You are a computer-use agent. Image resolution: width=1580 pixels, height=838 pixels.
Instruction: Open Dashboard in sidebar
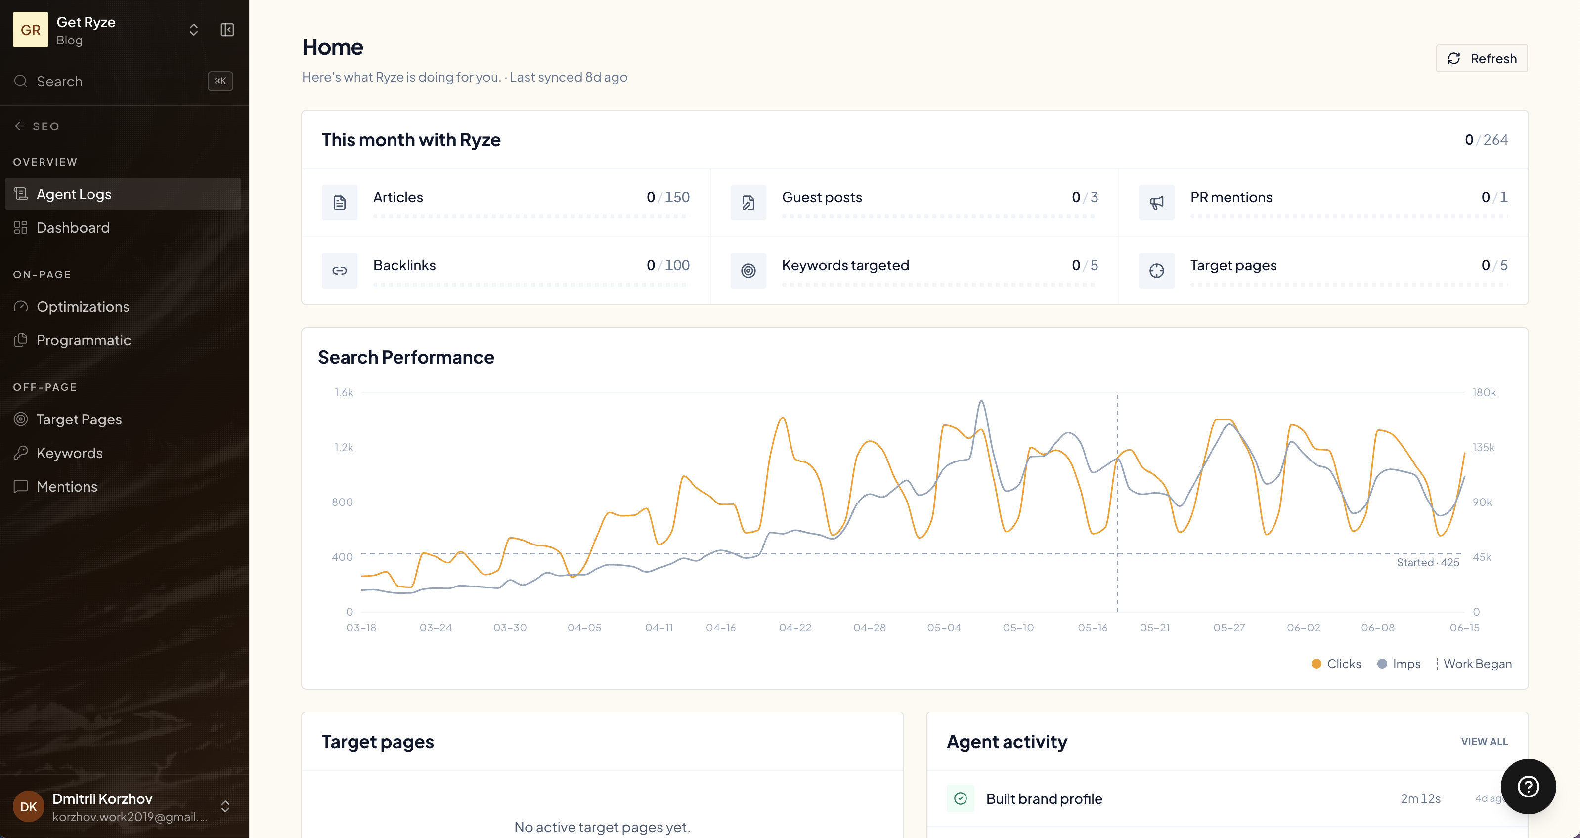click(x=123, y=227)
